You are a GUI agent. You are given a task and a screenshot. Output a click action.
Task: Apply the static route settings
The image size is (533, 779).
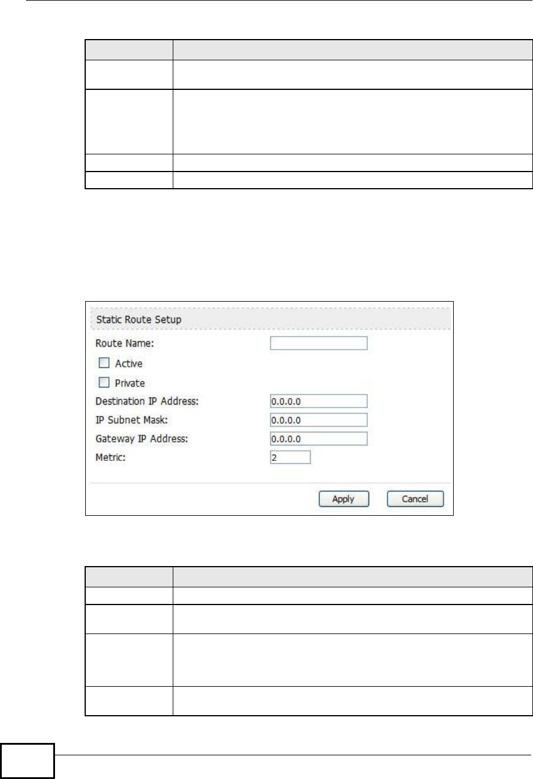[x=344, y=499]
